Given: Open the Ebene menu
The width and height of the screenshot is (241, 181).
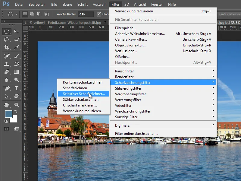Looking at the screenshot, I should 67,5.
